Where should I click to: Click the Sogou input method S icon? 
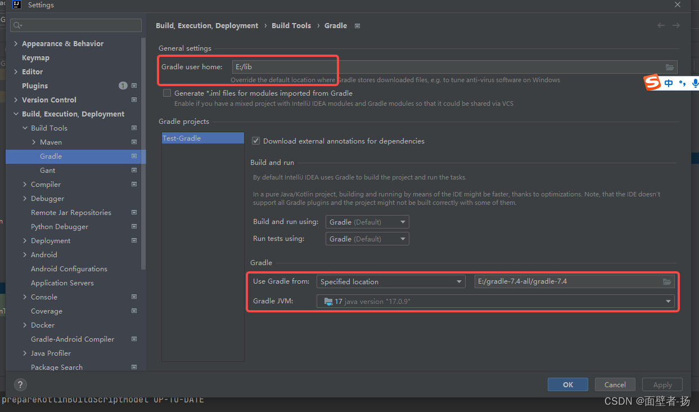pyautogui.click(x=652, y=83)
